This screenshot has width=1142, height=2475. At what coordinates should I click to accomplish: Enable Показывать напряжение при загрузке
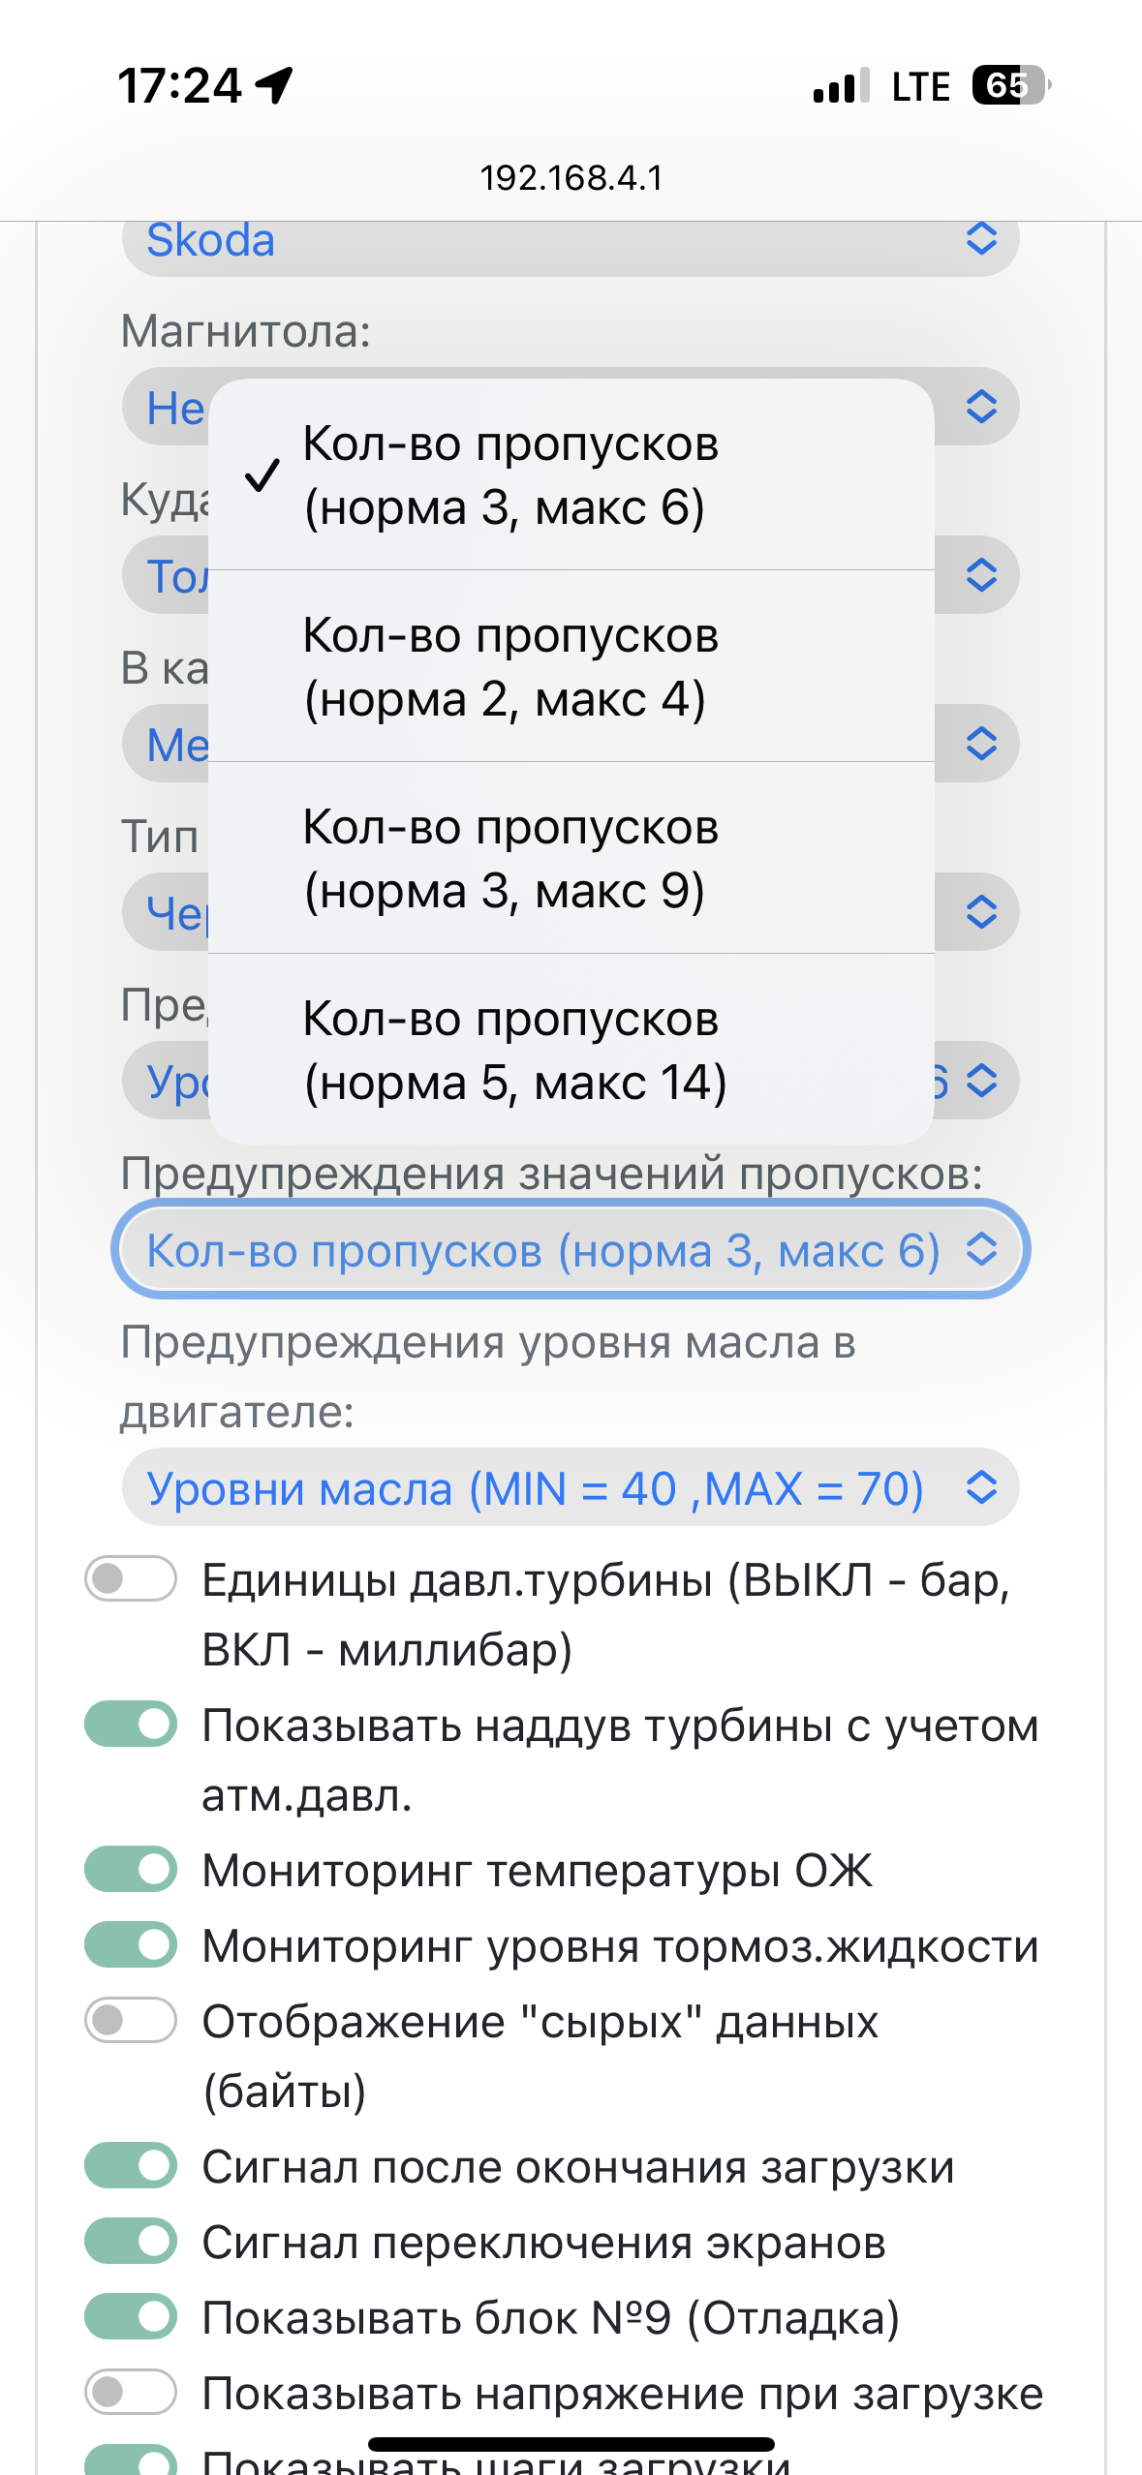coord(131,2393)
